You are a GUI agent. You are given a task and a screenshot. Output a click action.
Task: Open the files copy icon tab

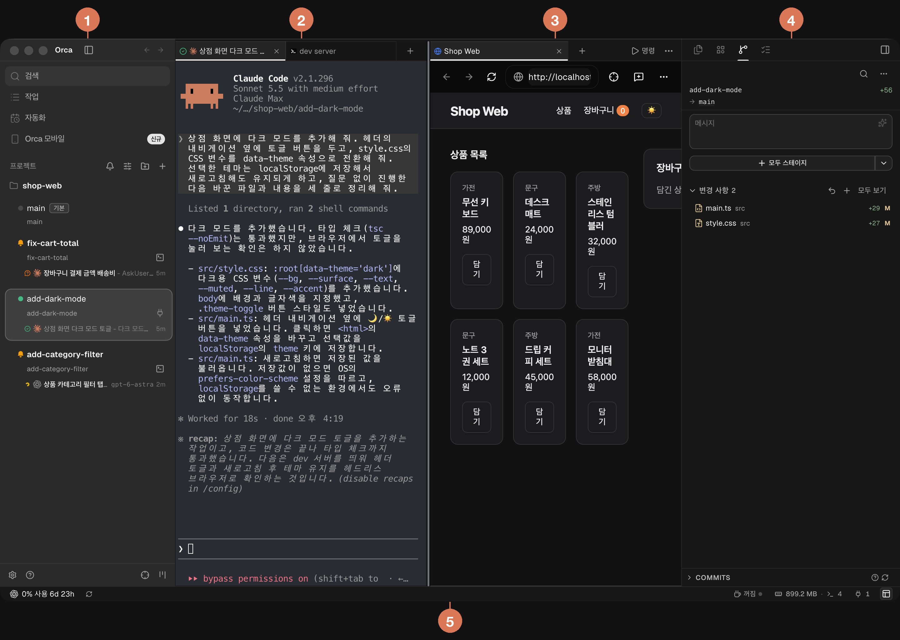698,50
